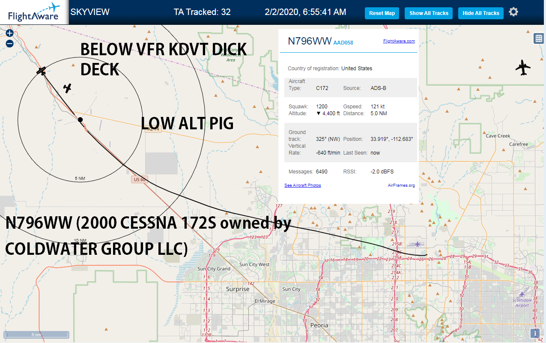Click the -640 ft/min vertical rate
The image size is (546, 343).
(328, 153)
